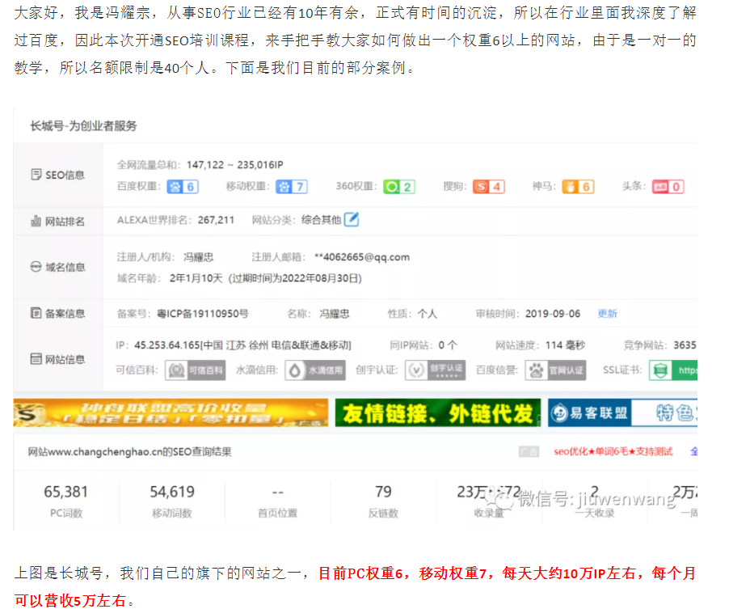This screenshot has width=729, height=609.
Task: Click the 竞争网站 3635 value
Action: point(685,345)
